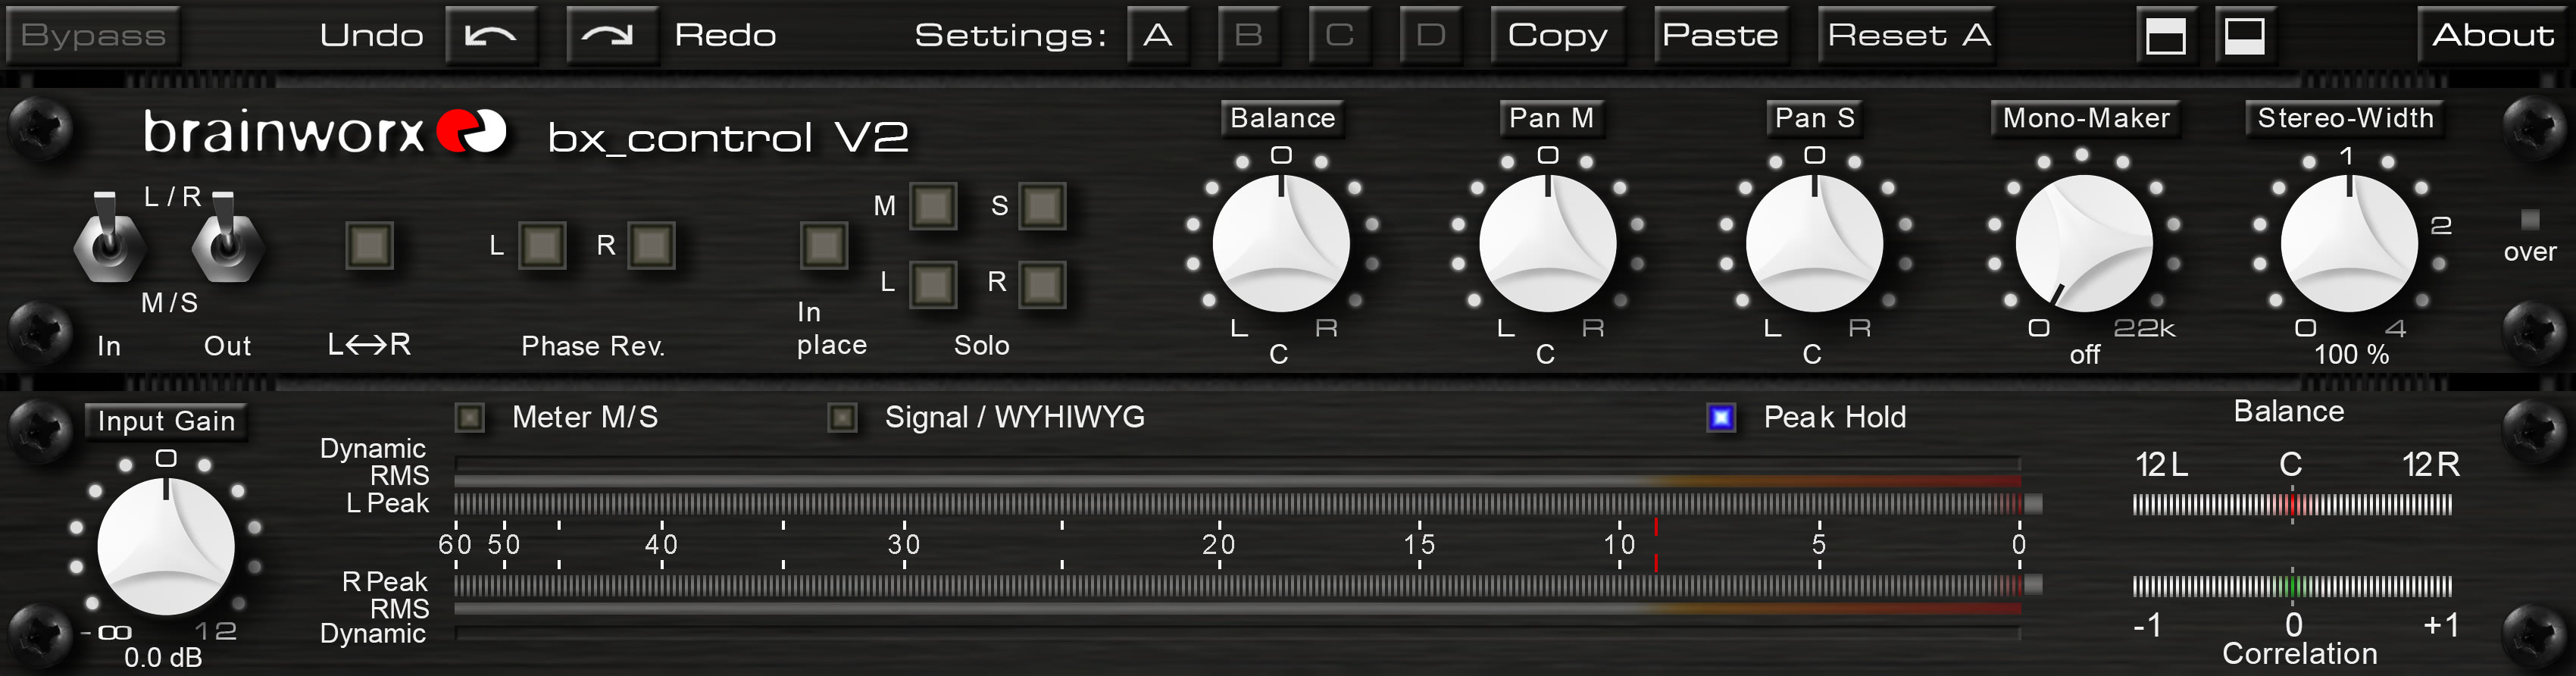
Task: Paste settings into the current slot
Action: pyautogui.click(x=1721, y=35)
